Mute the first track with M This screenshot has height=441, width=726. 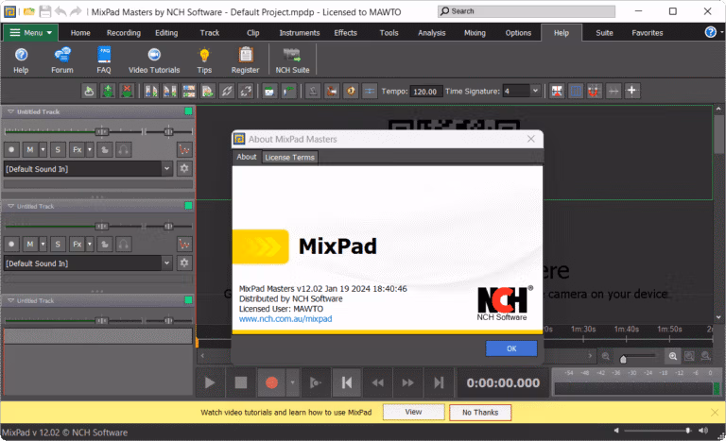(30, 149)
